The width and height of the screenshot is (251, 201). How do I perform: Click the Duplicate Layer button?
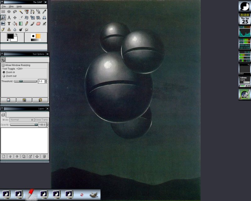[24, 156]
